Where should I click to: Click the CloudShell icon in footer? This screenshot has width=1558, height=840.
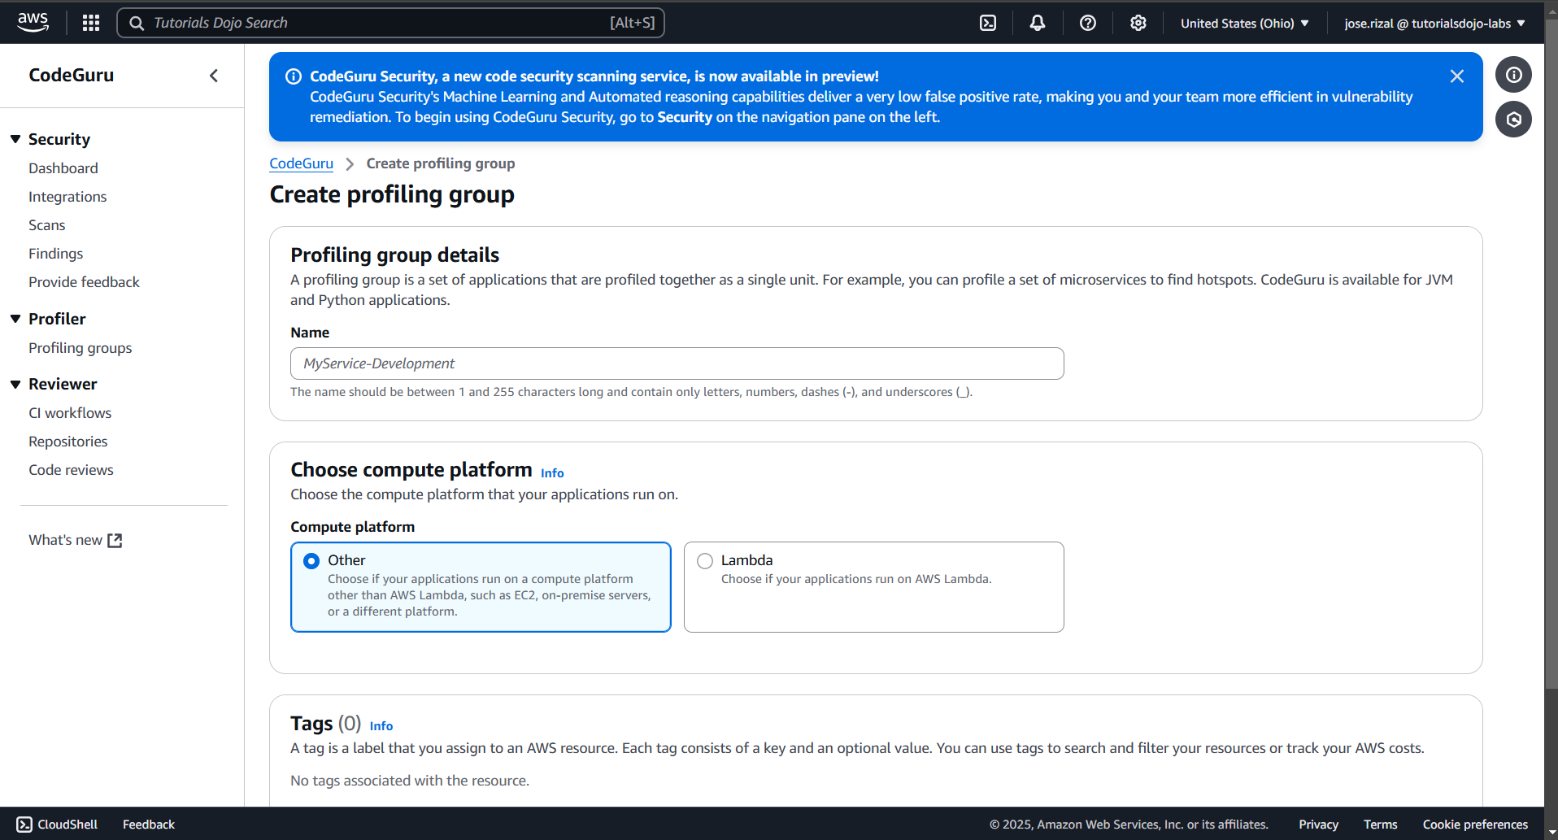click(x=24, y=825)
